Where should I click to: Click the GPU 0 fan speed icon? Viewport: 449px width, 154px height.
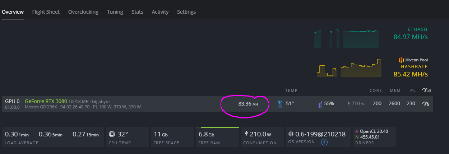[x=320, y=104]
